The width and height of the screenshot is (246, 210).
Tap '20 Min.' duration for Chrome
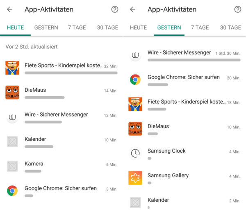point(234,78)
